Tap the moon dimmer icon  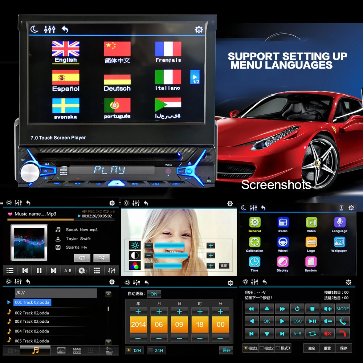[35, 29]
